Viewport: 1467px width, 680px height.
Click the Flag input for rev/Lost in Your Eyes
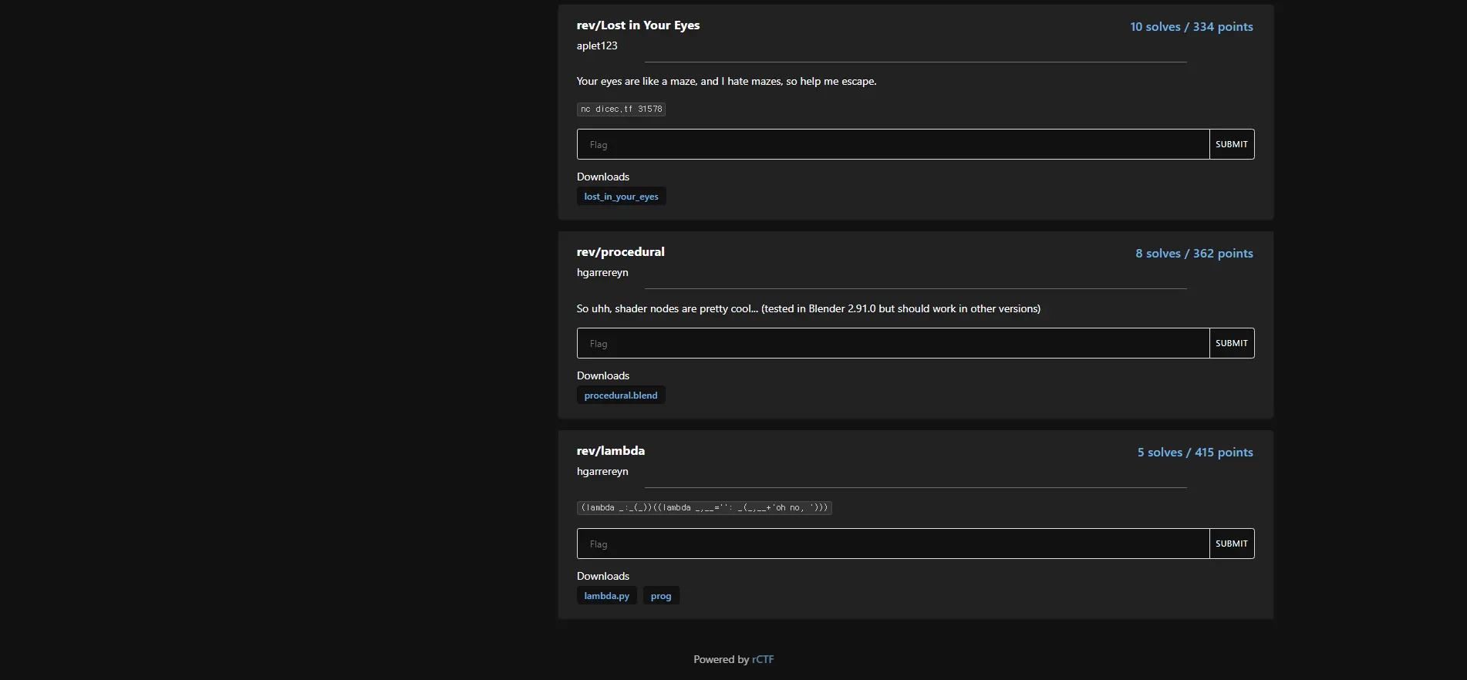(893, 144)
